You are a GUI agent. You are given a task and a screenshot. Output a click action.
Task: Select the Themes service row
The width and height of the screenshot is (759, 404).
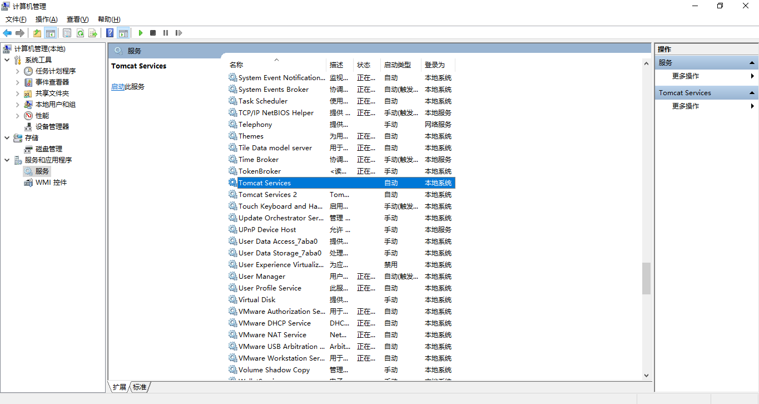pyautogui.click(x=341, y=136)
